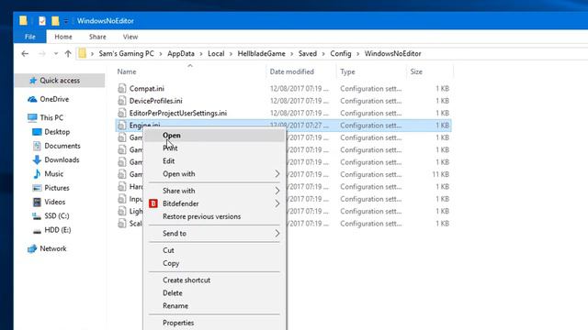Click the Forward navigation arrow
This screenshot has width=588, height=330.
pos(42,54)
